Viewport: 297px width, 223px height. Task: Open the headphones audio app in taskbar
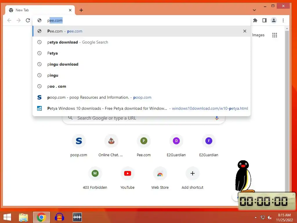tap(59, 217)
